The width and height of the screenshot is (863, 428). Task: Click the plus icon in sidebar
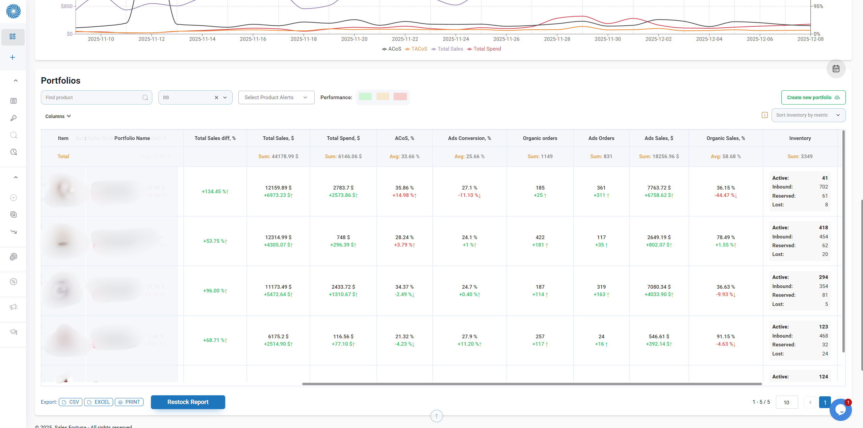click(12, 57)
